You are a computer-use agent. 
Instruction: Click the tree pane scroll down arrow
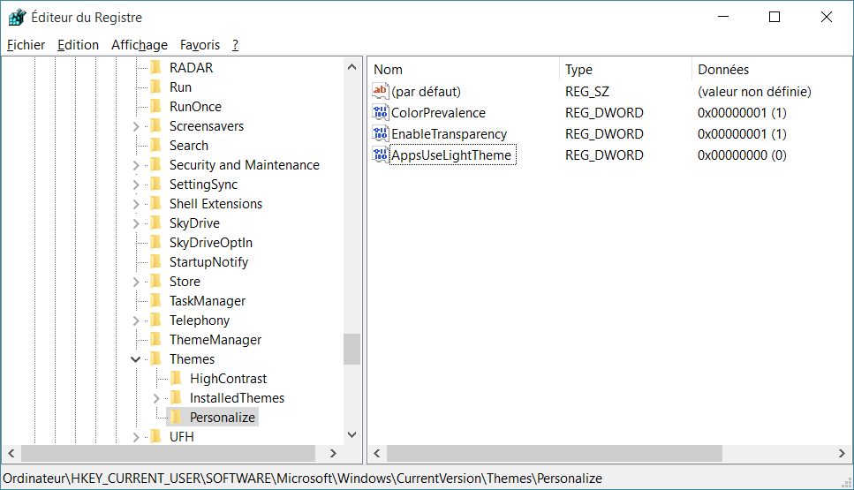tap(351, 434)
